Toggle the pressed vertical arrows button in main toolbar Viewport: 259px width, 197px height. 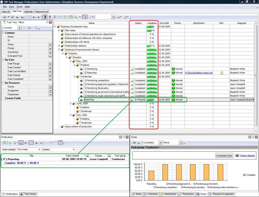tap(45, 17)
